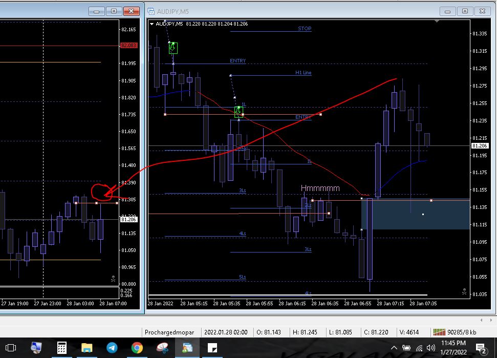Click the 90285/8 kb traffic indicator

(x=462, y=332)
